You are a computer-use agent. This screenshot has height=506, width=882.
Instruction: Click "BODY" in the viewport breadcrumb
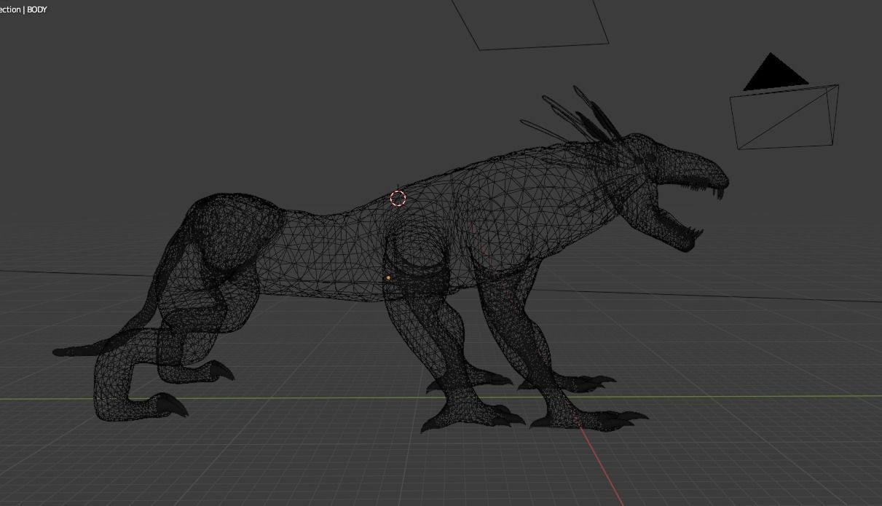click(37, 10)
